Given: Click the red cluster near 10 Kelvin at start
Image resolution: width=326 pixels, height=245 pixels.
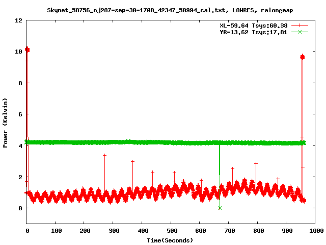Looking at the screenshot, I should tap(27, 50).
